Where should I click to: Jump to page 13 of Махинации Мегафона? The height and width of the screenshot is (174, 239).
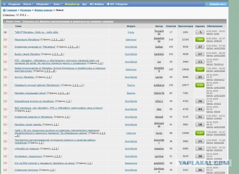62,40
